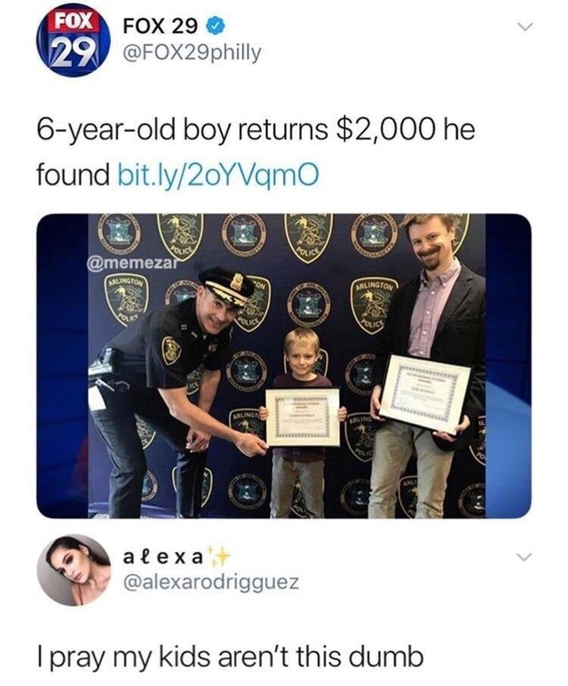Open the bit.ly/2oYVqmO link
Screen dimensions: 568x686
point(216,174)
